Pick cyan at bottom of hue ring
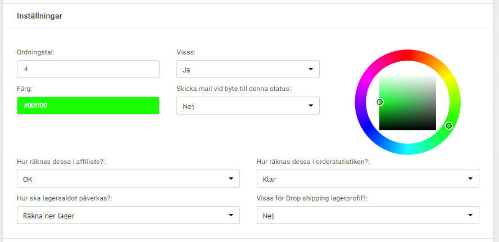The height and width of the screenshot is (242, 499). 407,150
